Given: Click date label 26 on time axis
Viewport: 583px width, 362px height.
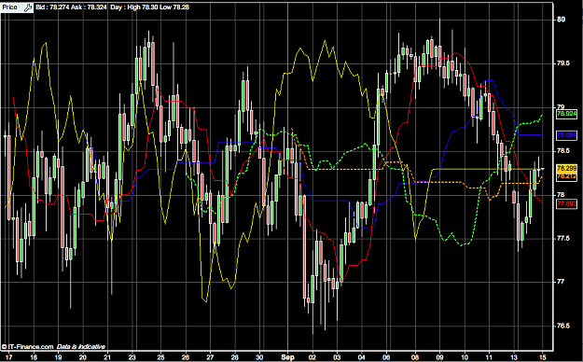Looking at the screenshot, I should (186, 357).
